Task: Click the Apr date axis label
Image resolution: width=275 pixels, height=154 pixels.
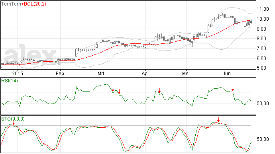Action: point(145,73)
